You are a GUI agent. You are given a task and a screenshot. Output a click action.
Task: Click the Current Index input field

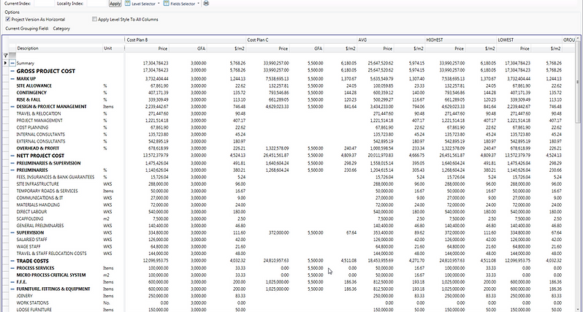pyautogui.click(x=44, y=4)
